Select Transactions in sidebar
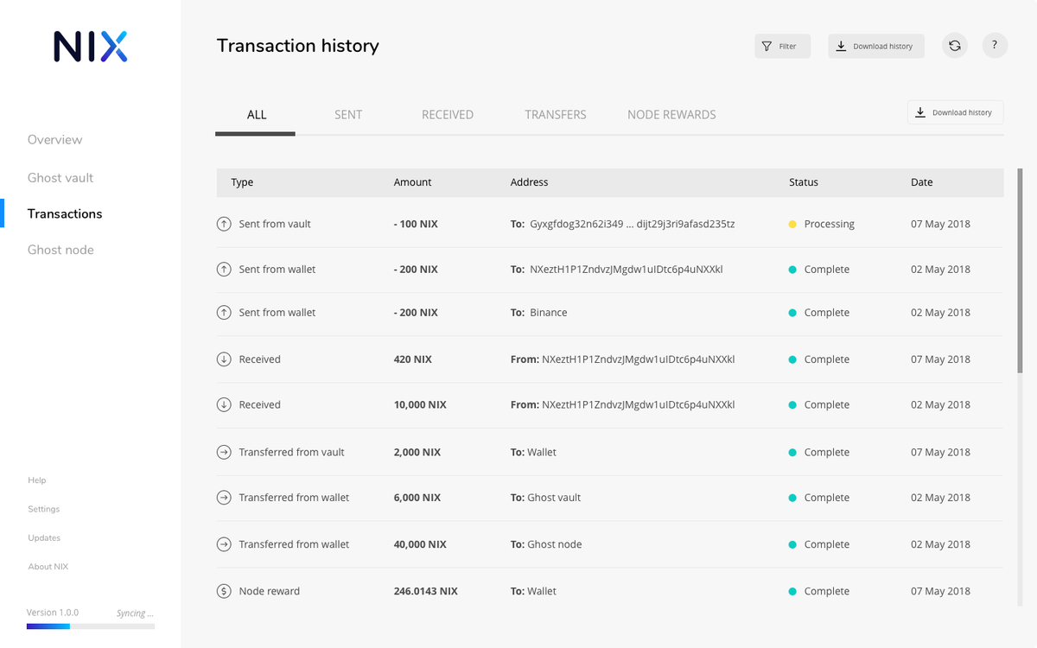The width and height of the screenshot is (1037, 648). [x=65, y=214]
